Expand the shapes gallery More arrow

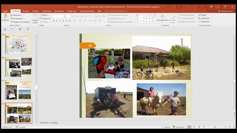coord(155,21)
